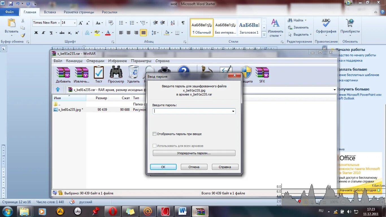Switch to Разметка страницы tab
386x217 pixels.
coord(79,12)
